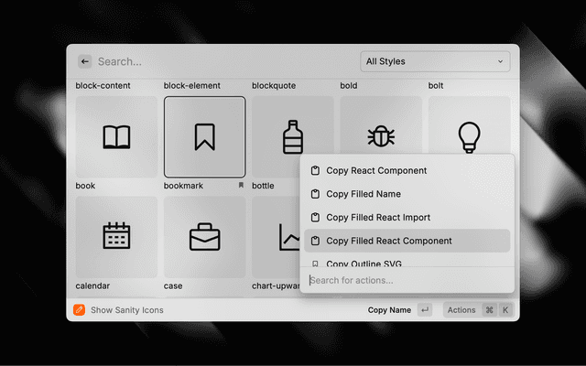Viewport: 586px width, 366px height.
Task: Select the chart-upward icon tile
Action: [x=276, y=237]
